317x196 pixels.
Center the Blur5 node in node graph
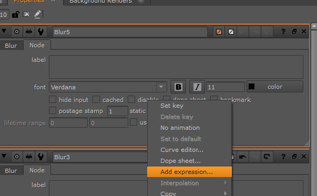[17, 32]
